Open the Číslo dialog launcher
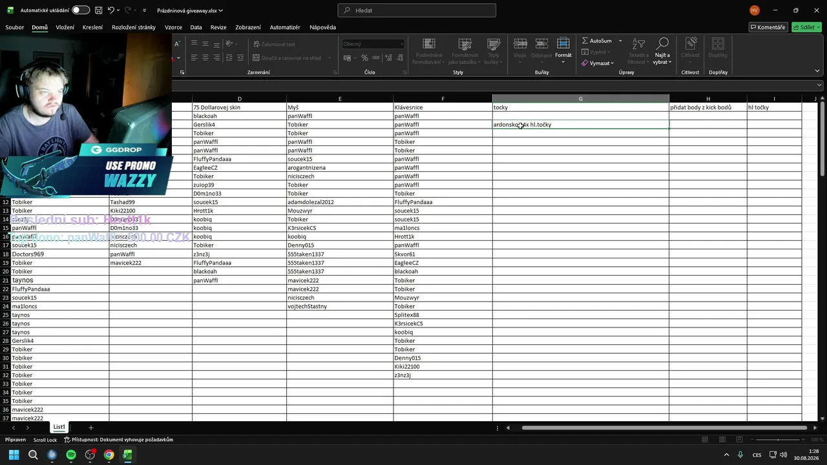This screenshot has height=465, width=827. tap(405, 72)
